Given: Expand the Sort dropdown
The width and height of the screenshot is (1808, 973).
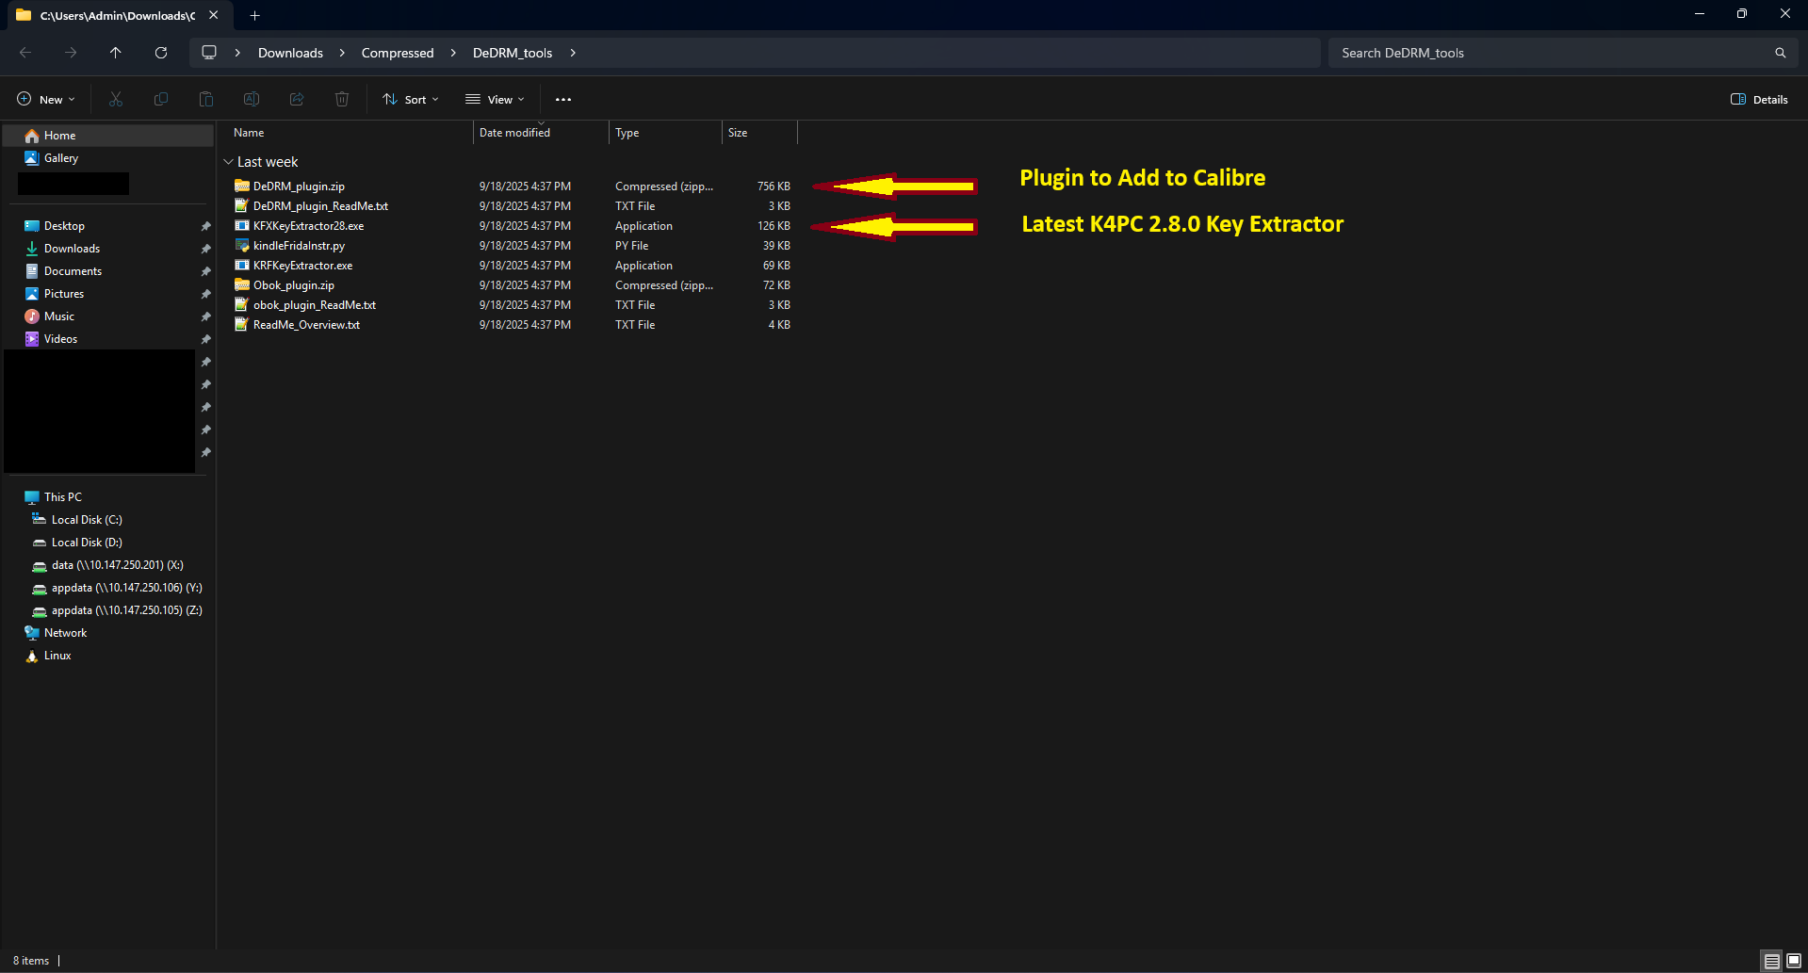Looking at the screenshot, I should click(411, 99).
